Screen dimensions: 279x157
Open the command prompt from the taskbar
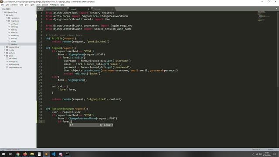[x=68, y=154]
